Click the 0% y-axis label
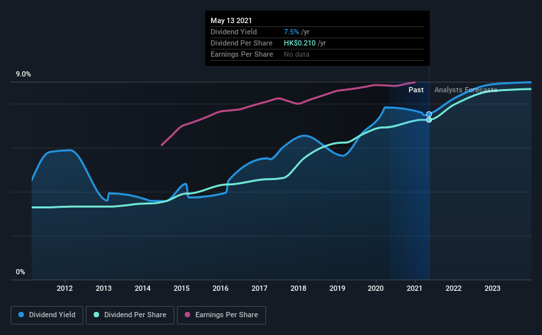 (20, 272)
